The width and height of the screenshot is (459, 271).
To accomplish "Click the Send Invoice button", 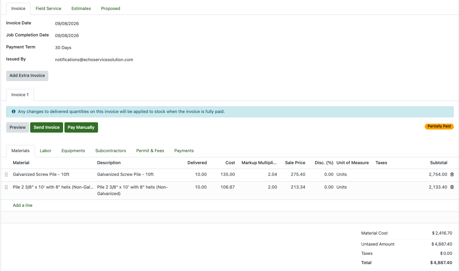I will 47,127.
